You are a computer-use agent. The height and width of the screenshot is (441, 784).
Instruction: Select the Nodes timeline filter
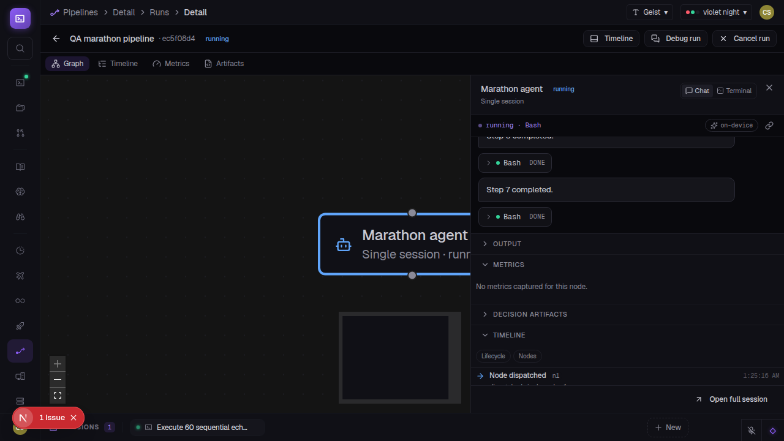click(527, 356)
